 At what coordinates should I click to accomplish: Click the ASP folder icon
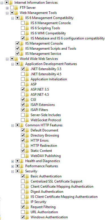tap(27, 84)
